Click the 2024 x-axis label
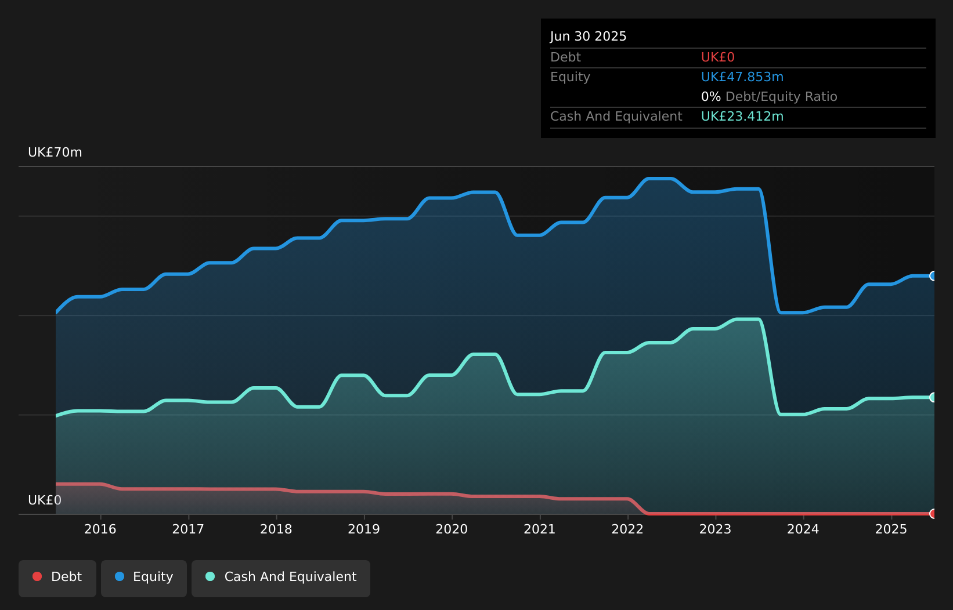 tap(803, 529)
